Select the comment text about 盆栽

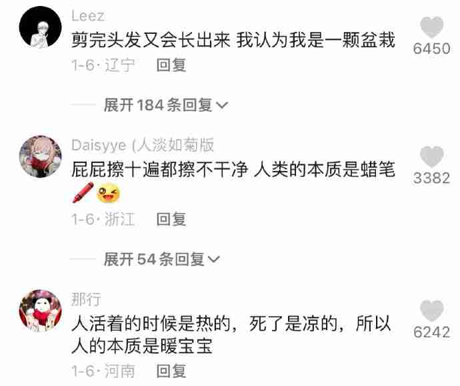pos(233,40)
